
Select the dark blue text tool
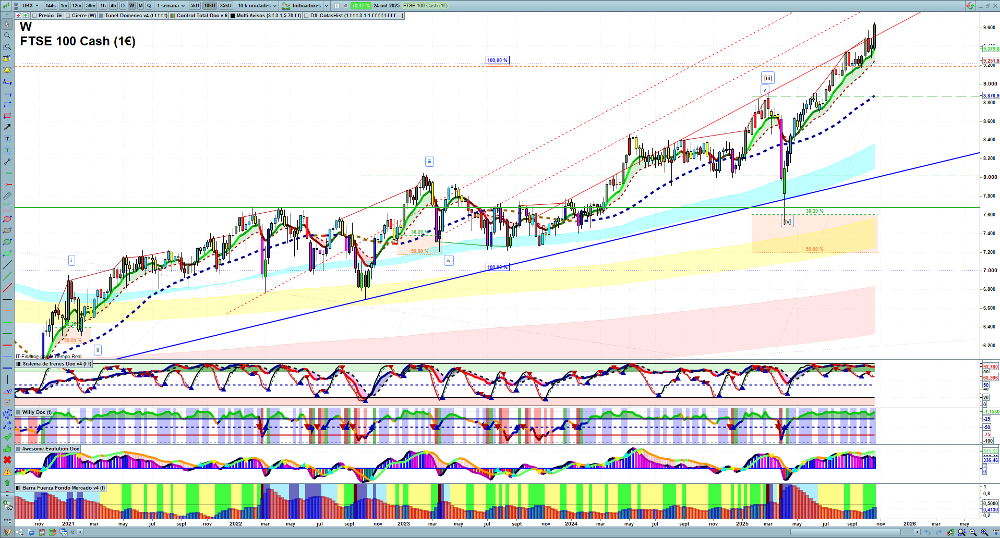pyautogui.click(x=7, y=139)
